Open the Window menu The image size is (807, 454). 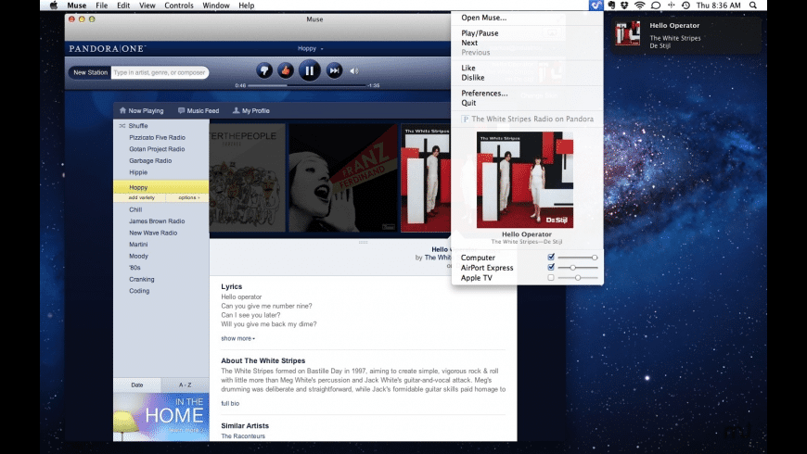215,6
